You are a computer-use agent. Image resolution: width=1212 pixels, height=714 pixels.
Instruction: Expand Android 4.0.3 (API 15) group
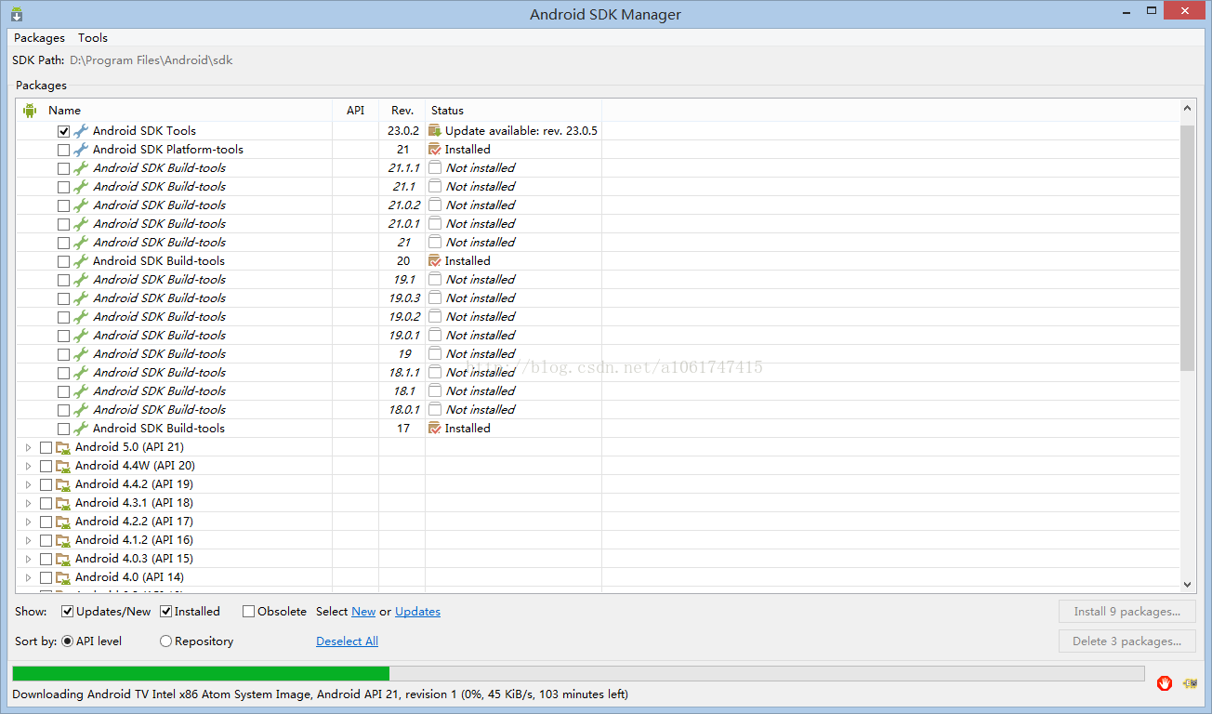tap(28, 559)
